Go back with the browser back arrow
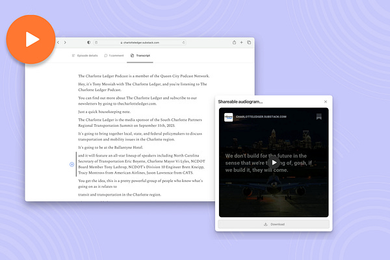Screen dimensions: 390x260 coord(58,42)
